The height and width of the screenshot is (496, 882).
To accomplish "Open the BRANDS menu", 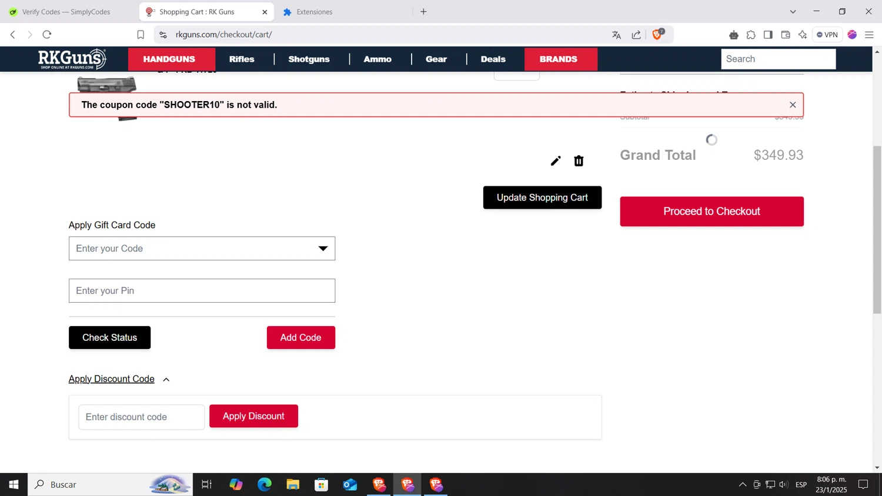I will (559, 59).
